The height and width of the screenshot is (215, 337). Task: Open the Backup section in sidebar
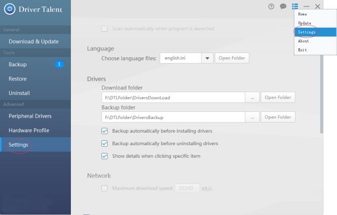pyautogui.click(x=35, y=64)
